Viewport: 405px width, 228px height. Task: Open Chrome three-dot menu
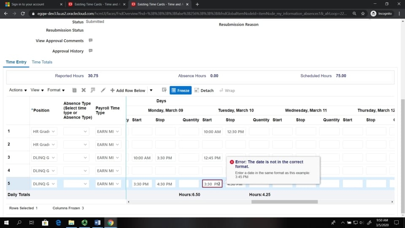400,14
